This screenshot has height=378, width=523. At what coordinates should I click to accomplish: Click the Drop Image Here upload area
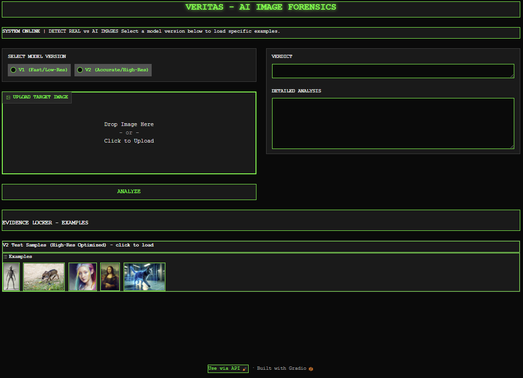(x=129, y=133)
